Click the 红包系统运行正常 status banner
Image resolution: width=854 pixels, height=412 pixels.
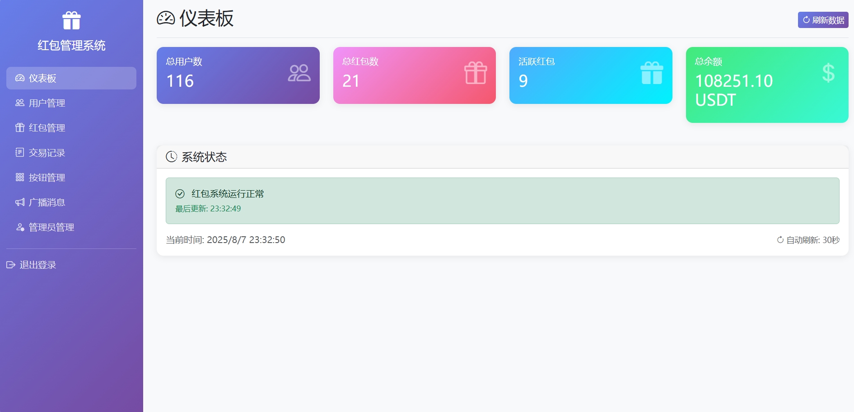coord(502,201)
